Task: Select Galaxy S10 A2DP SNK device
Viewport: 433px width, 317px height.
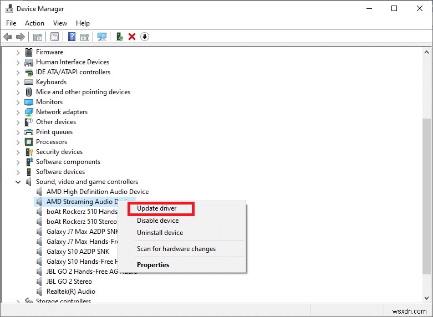Action: (78, 252)
